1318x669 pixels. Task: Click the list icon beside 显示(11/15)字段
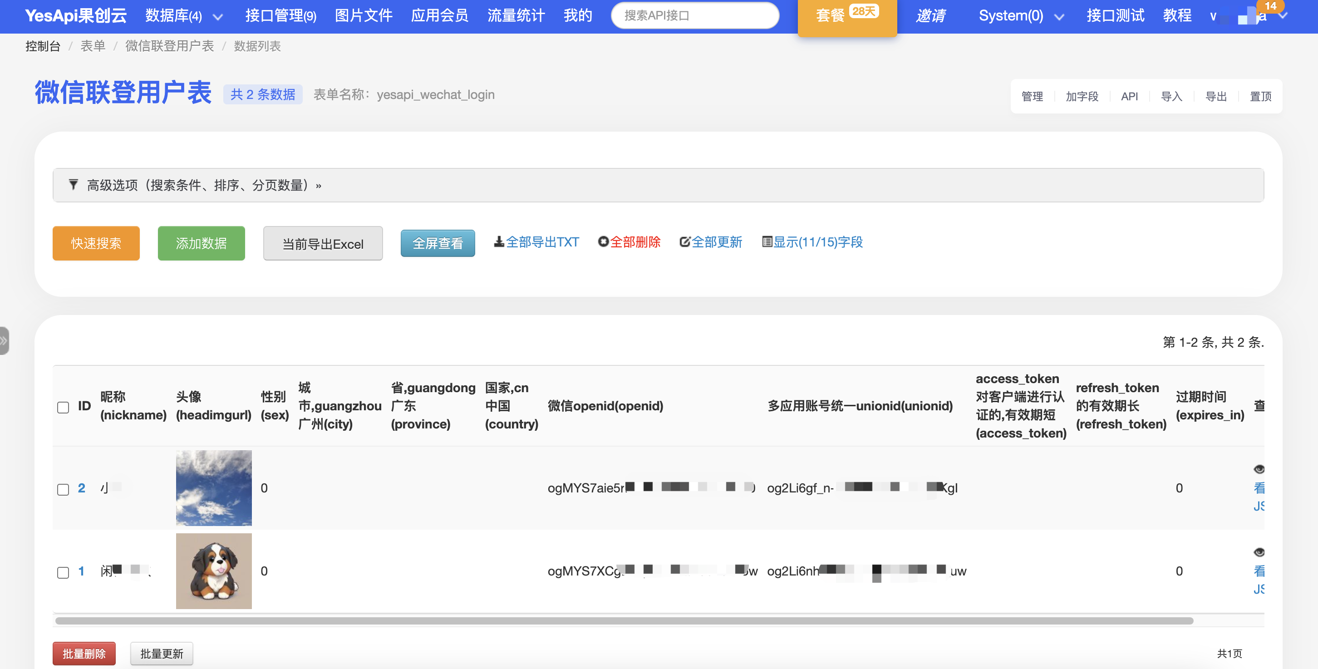tap(767, 242)
